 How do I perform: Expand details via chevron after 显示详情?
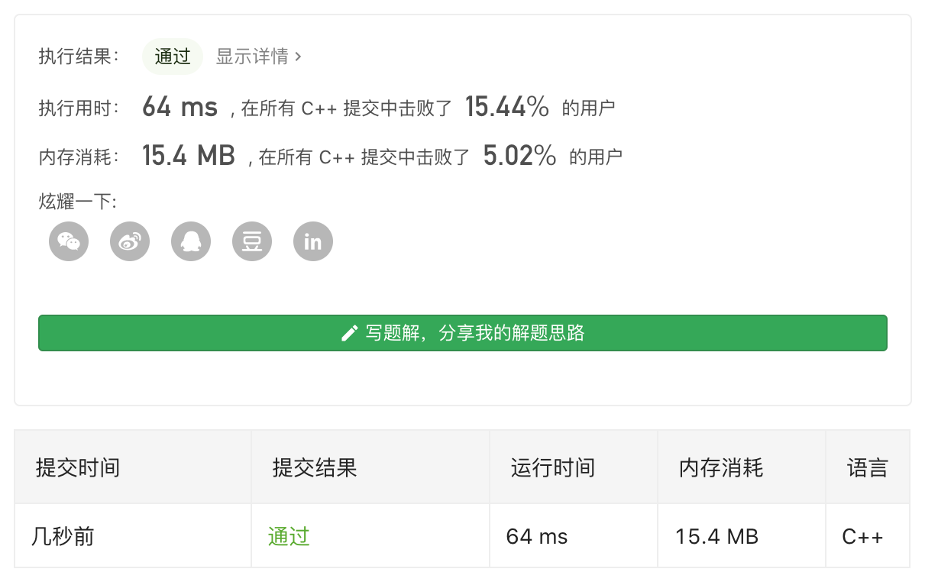[x=298, y=57]
